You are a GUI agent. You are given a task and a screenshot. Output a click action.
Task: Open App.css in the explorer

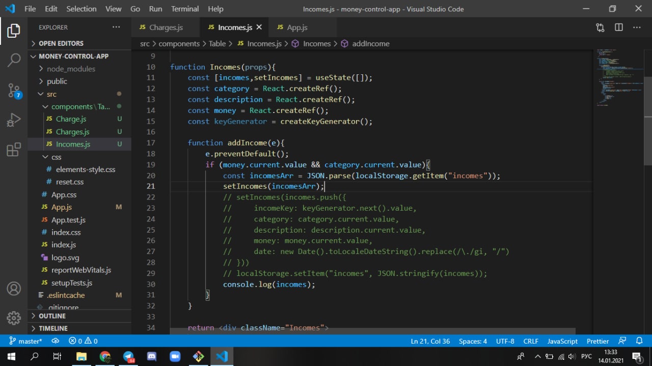(x=64, y=194)
